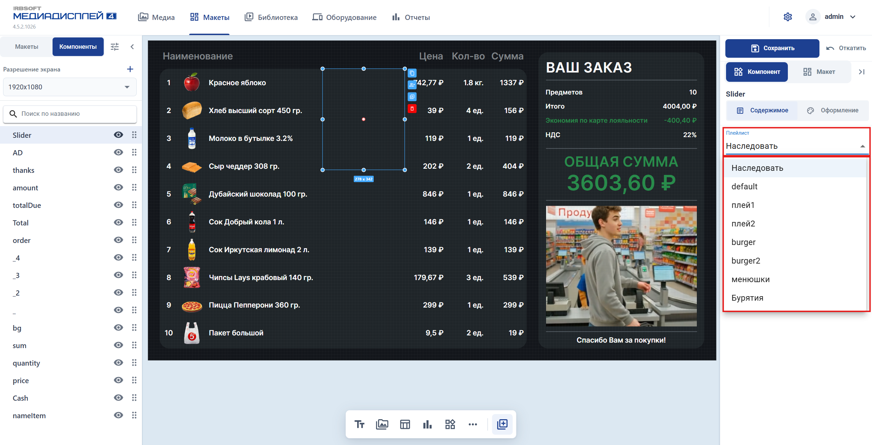Switch to the Макеты list button
This screenshot has width=872, height=445.
(26, 47)
